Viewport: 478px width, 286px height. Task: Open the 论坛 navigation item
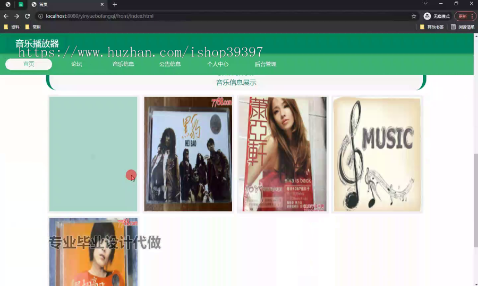[x=76, y=64]
